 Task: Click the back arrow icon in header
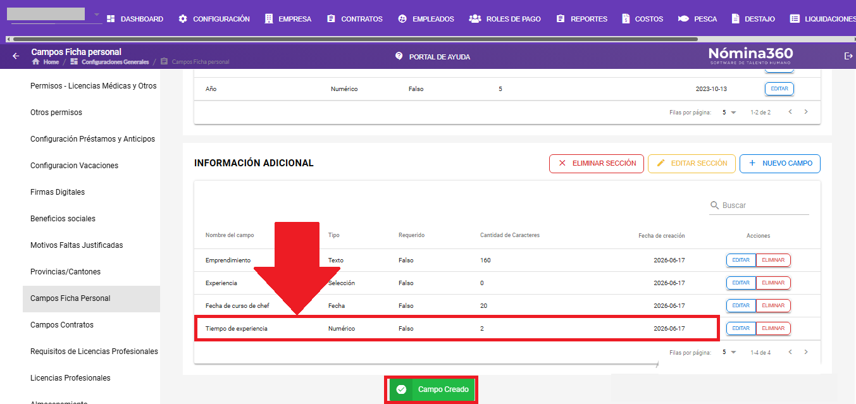coord(16,56)
